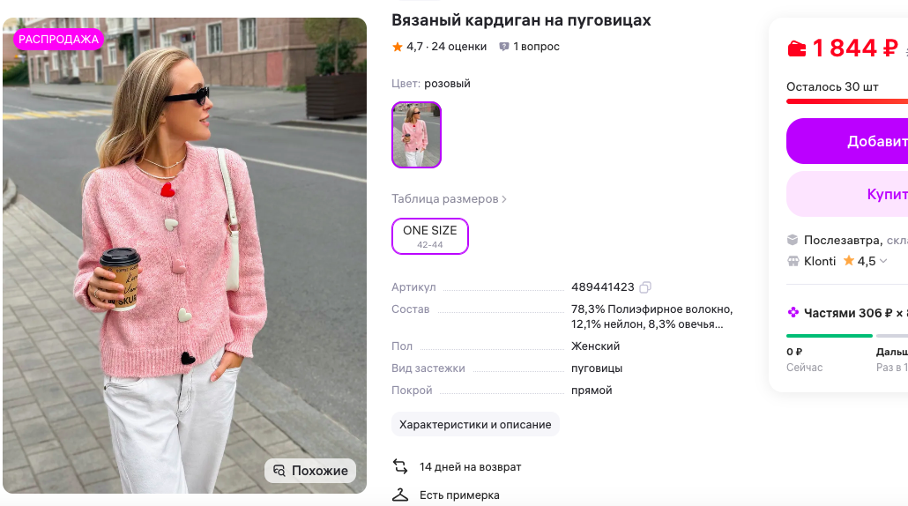Expand the Klonti seller rating chevron
The width and height of the screenshot is (908, 506).
tap(883, 261)
